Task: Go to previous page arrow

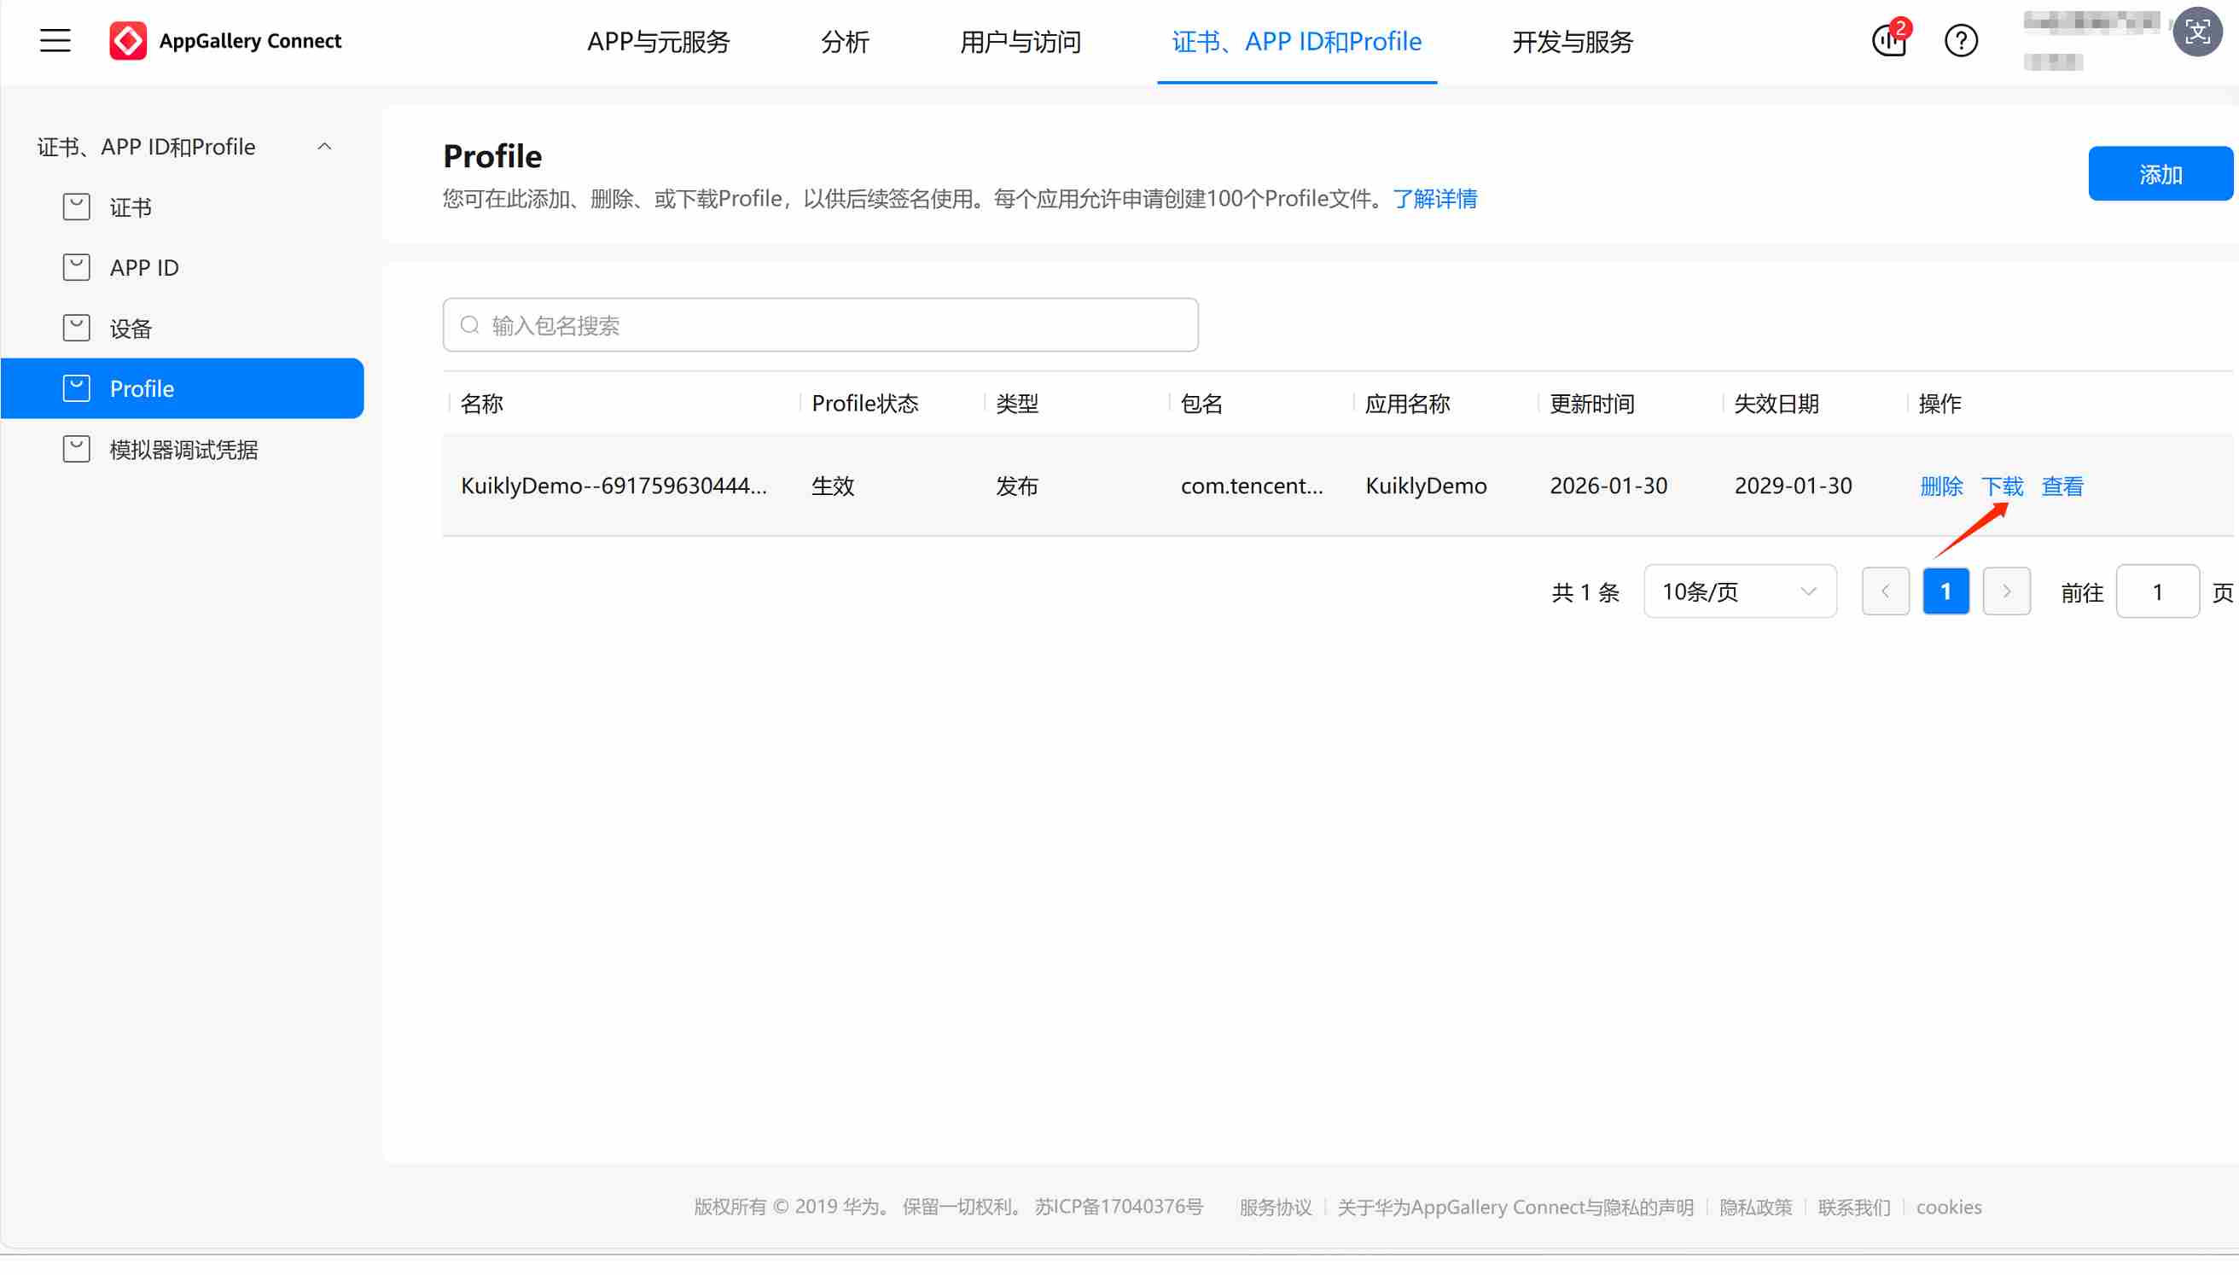Action: 1885,591
